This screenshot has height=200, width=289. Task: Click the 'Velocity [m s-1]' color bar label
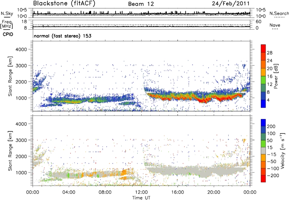[x=283, y=151]
